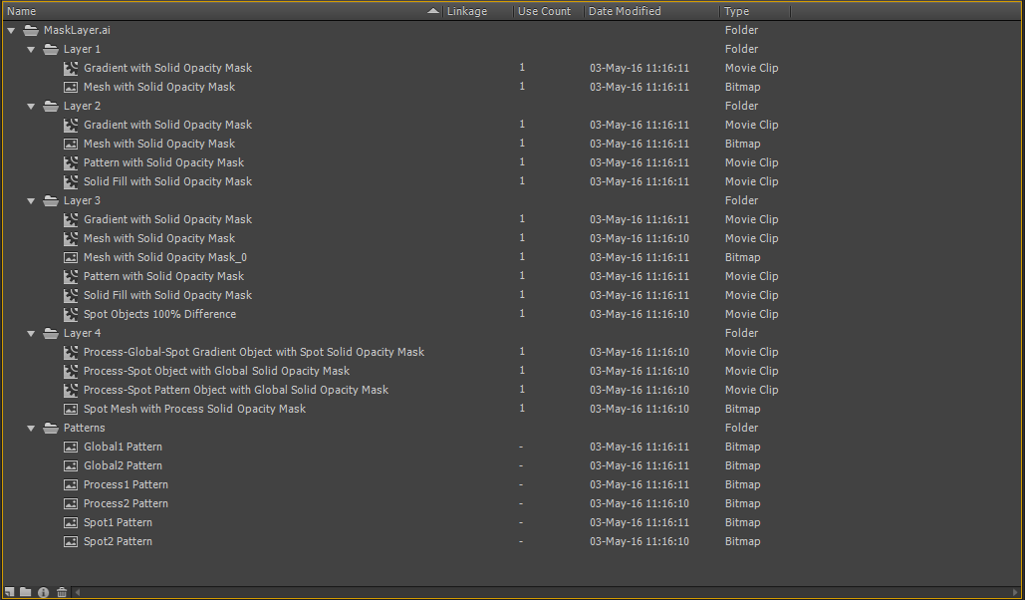The width and height of the screenshot is (1025, 600).
Task: Click bitmap icon beside Global1 Pattern
Action: [x=71, y=447]
